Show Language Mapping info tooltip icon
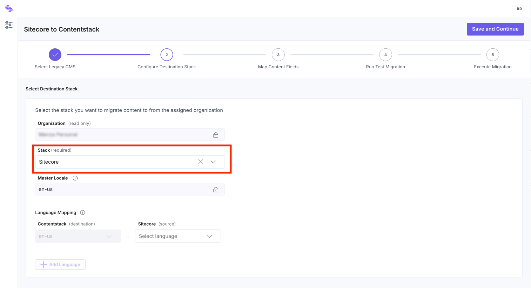The height and width of the screenshot is (288, 531). tap(83, 212)
